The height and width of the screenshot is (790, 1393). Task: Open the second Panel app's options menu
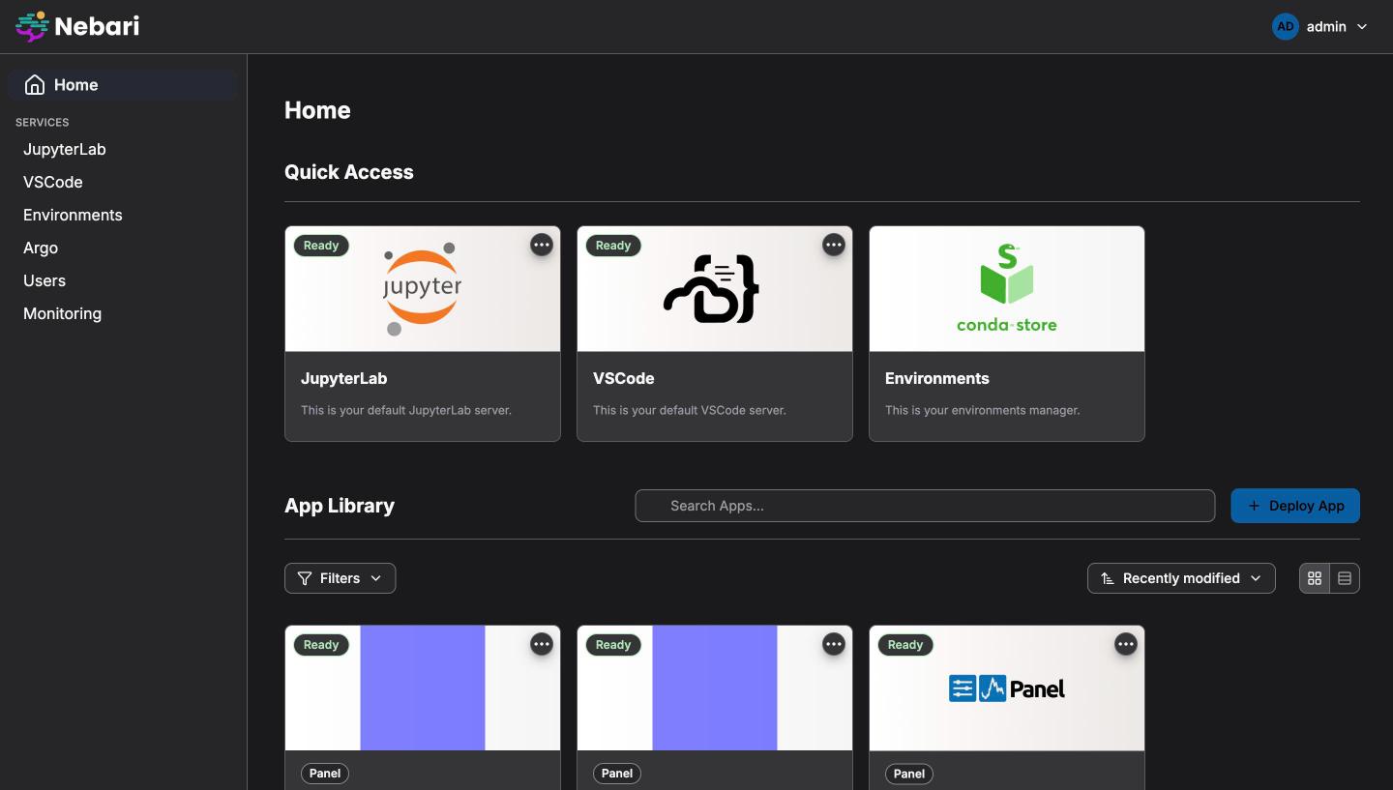click(834, 645)
